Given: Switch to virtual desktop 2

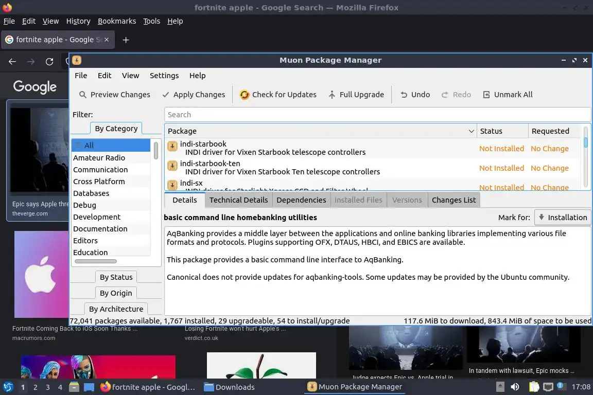Looking at the screenshot, I should [x=35, y=387].
